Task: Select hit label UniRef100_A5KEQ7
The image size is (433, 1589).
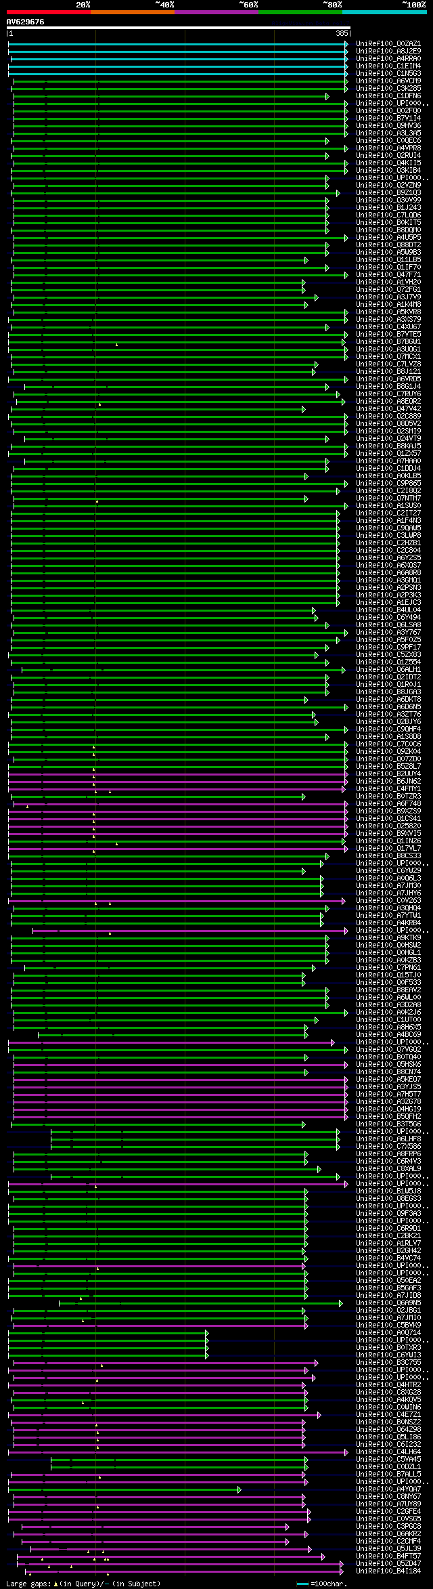Action: [x=388, y=1079]
